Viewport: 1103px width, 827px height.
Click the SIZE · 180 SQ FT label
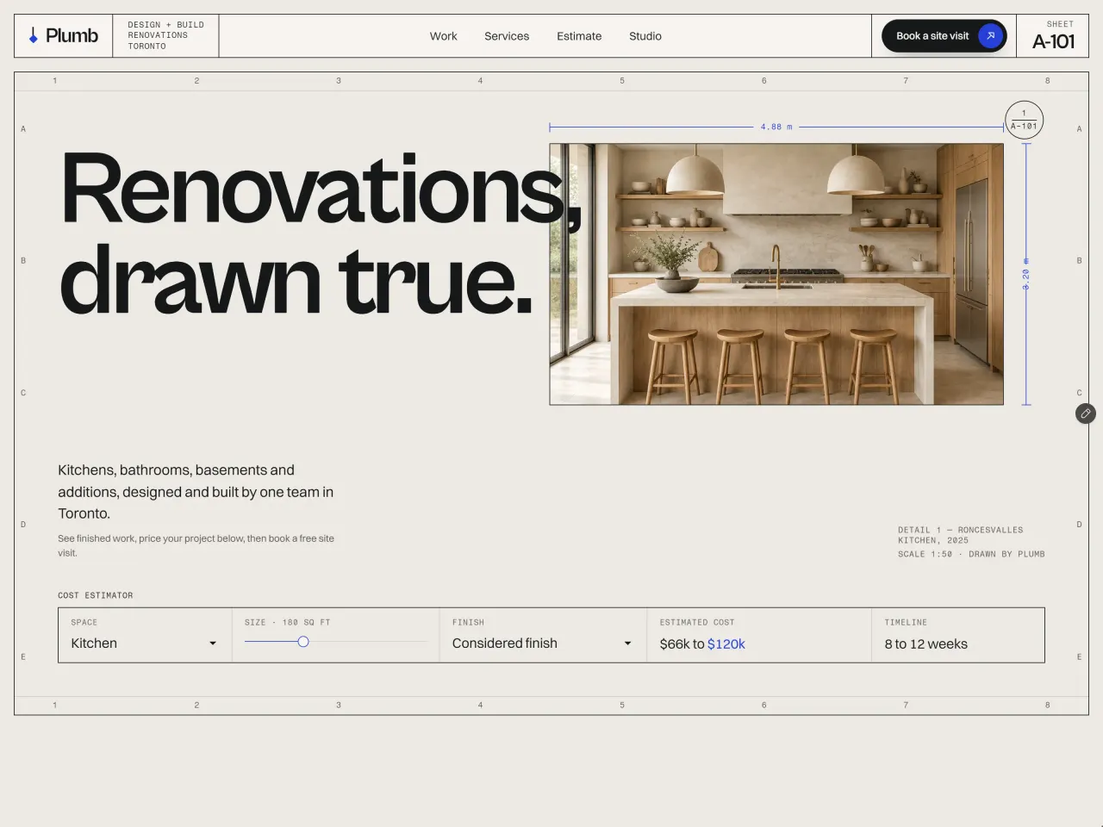pos(288,622)
